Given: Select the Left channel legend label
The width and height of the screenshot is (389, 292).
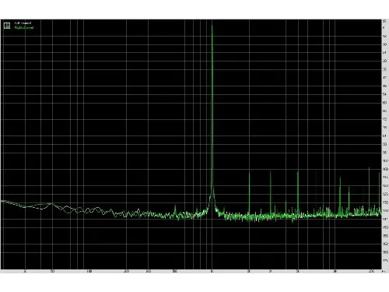Looking at the screenshot, I should click(x=23, y=23).
